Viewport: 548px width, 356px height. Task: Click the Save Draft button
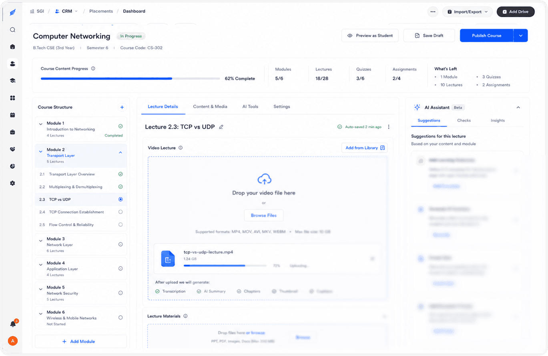[x=429, y=36]
